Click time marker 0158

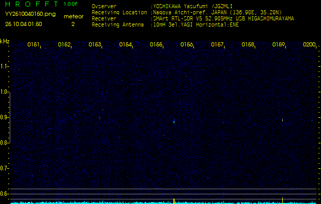coord(248,44)
